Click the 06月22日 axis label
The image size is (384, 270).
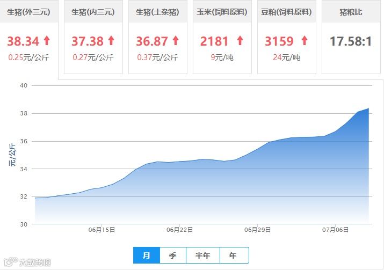coord(180,230)
